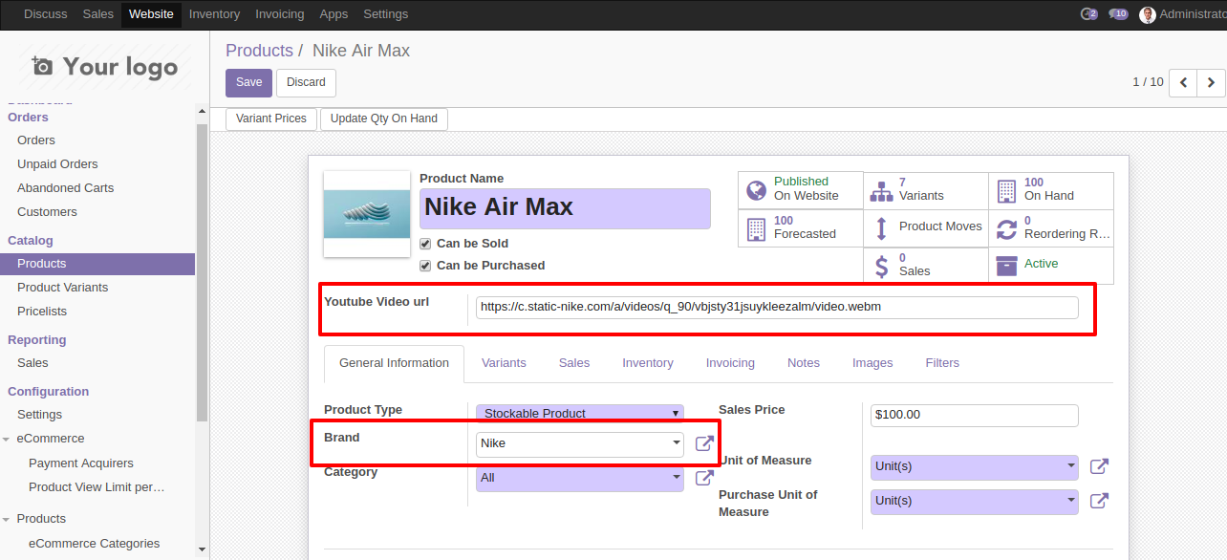Switch to the Filters tab
The height and width of the screenshot is (560, 1227).
[942, 363]
